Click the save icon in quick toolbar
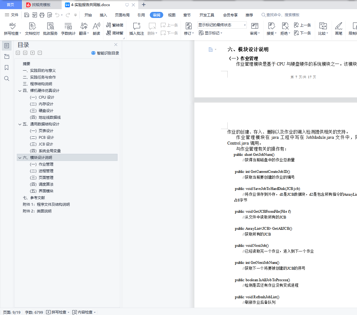 click(27, 15)
